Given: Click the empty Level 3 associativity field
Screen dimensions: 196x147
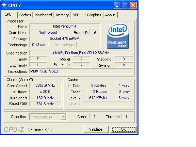Looking at the screenshot, I should click(124, 104).
